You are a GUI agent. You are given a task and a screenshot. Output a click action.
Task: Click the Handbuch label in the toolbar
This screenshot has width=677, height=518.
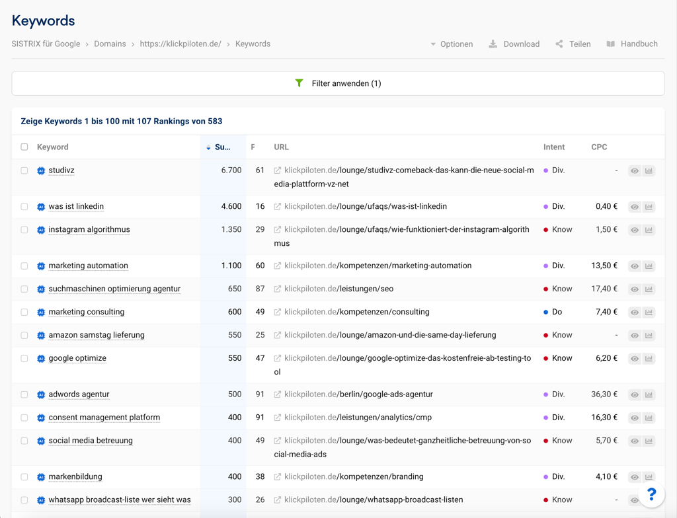639,44
